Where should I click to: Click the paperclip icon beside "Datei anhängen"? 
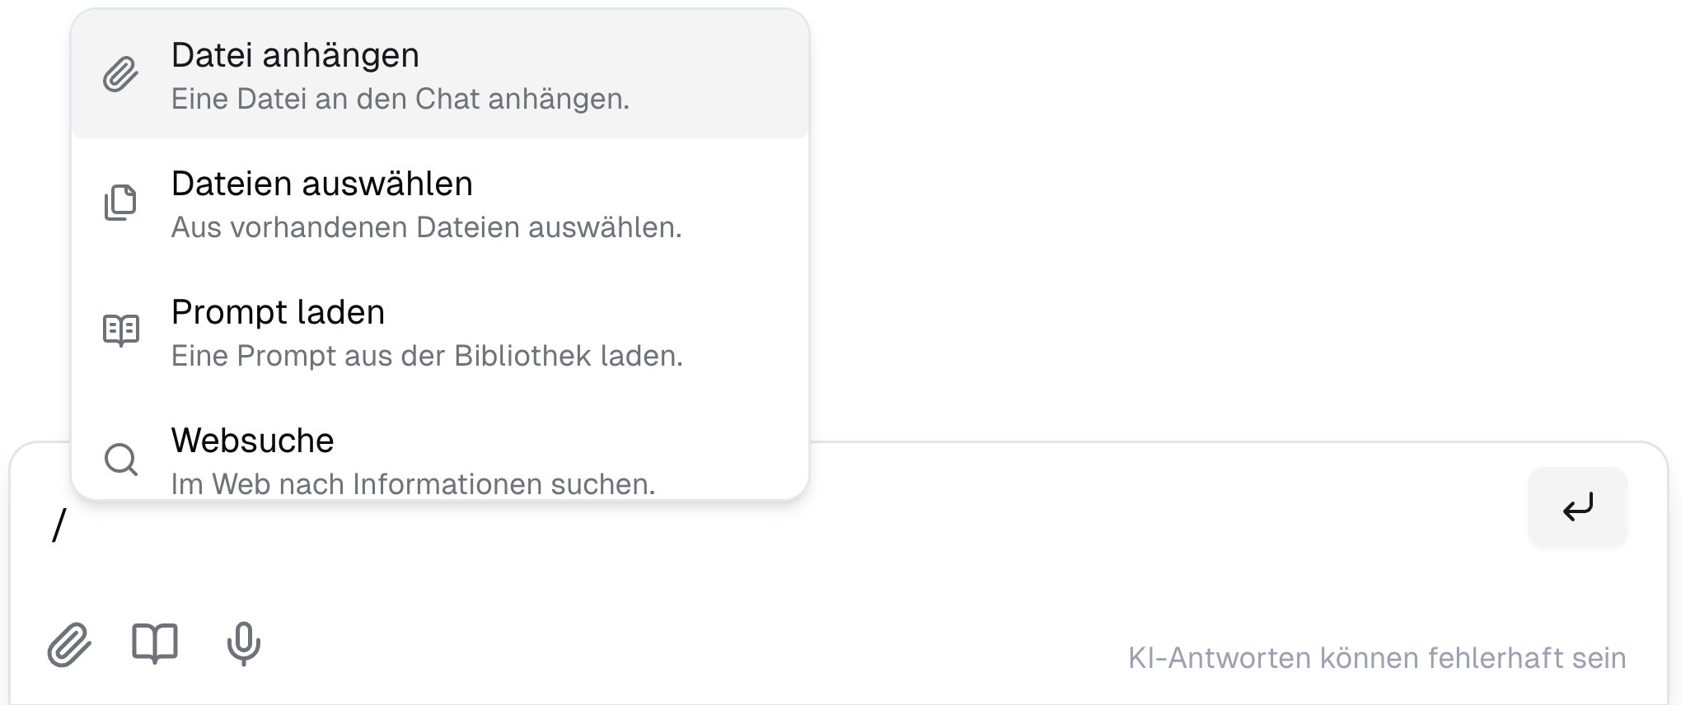pyautogui.click(x=120, y=74)
